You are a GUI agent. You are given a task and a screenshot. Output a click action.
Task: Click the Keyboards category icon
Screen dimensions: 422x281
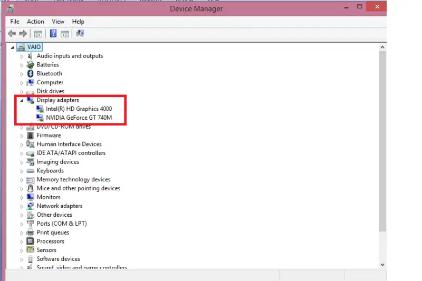coord(31,171)
